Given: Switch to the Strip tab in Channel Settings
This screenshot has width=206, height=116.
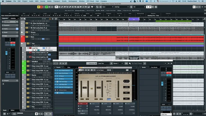Looking at the screenshot, I should [x=69, y=67].
